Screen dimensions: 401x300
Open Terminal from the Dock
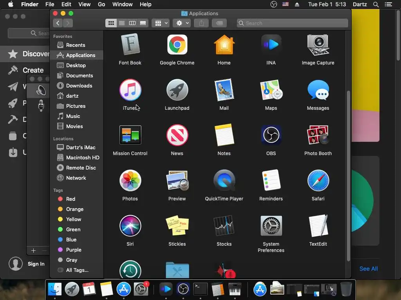200,289
